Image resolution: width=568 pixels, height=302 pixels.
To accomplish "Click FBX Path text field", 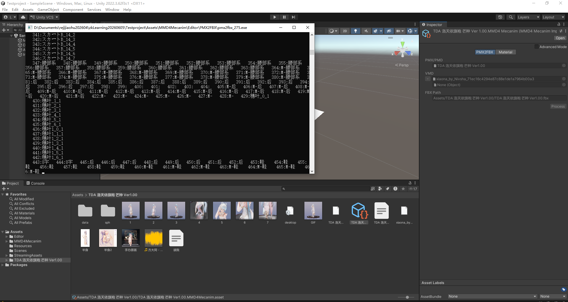I will [x=499, y=98].
